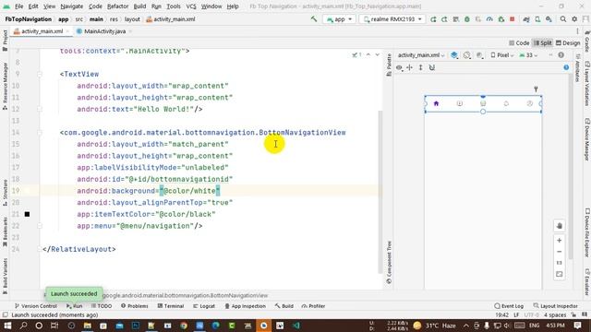Click the LF line separator status

pyautogui.click(x=516, y=315)
